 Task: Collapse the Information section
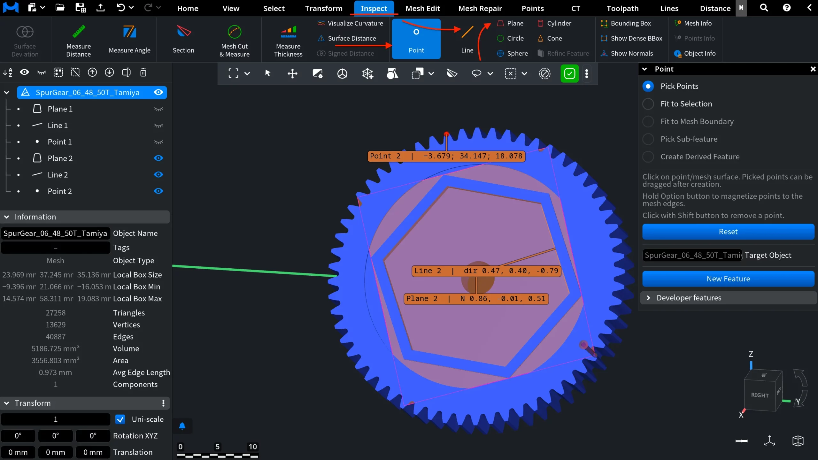pos(6,217)
